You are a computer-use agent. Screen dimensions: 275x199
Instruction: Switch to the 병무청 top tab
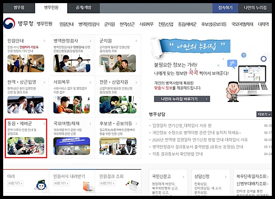(19, 8)
